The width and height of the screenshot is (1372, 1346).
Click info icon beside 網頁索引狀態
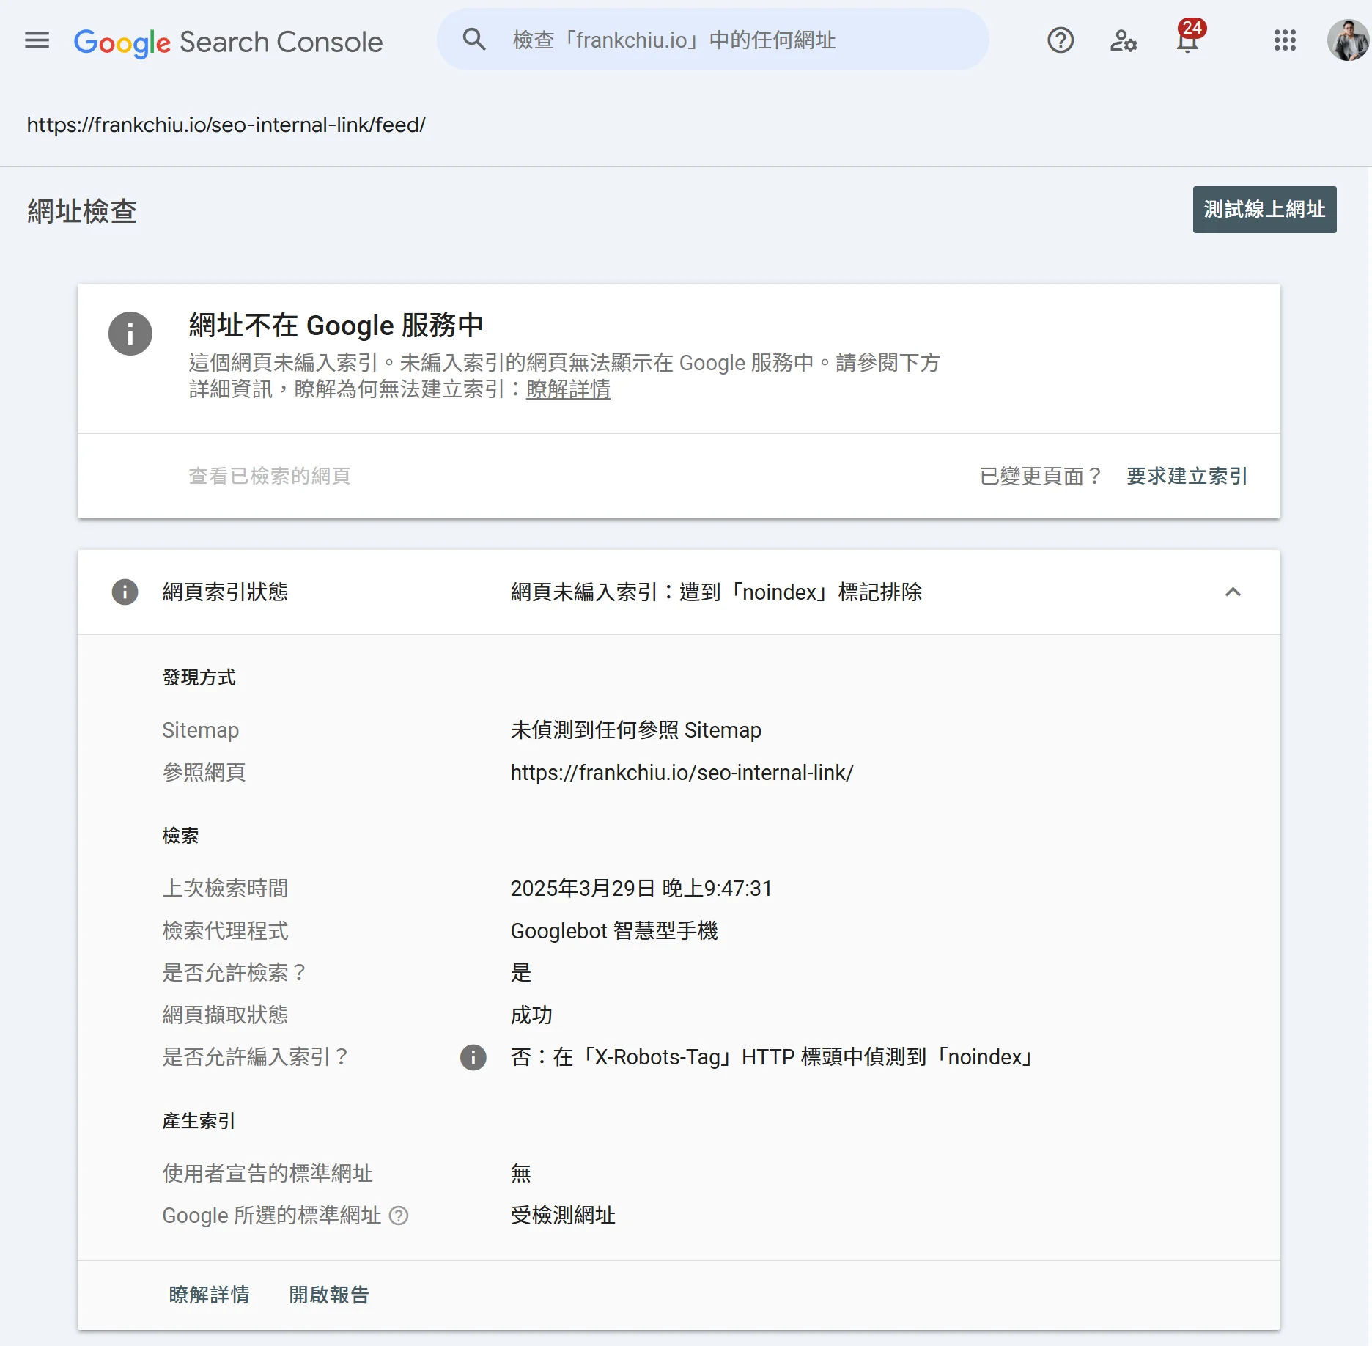click(125, 592)
